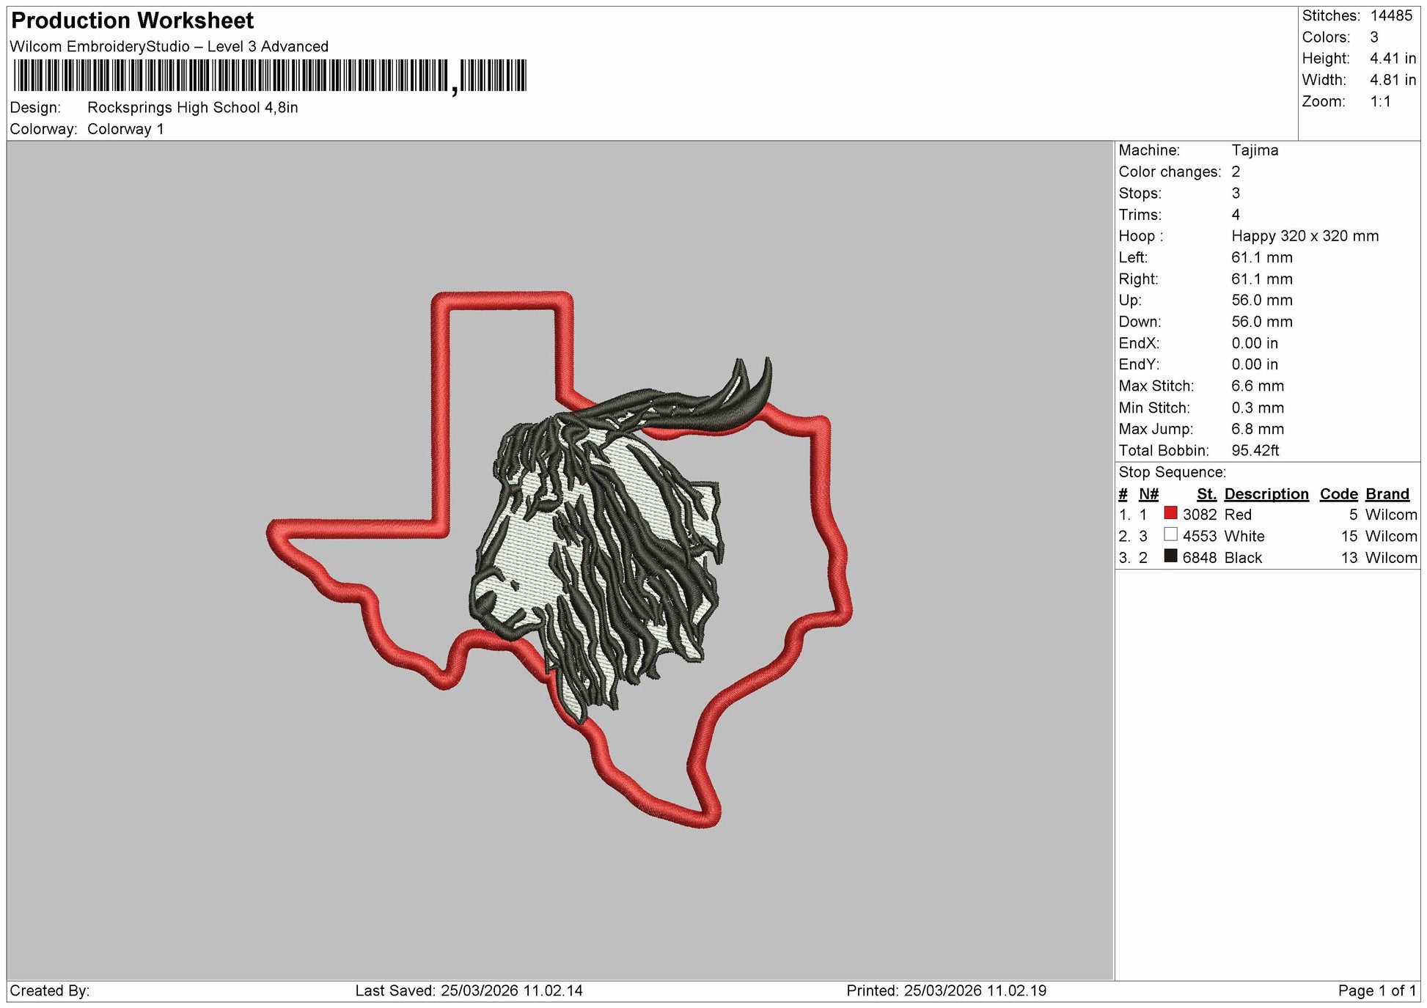Click the Page 1 of 1 label
This screenshot has height=1008, width=1427.
[x=1376, y=990]
